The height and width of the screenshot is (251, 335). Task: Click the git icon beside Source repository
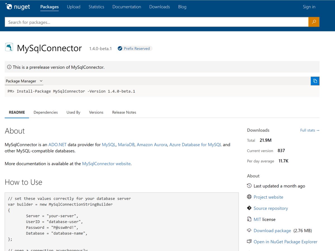[249, 208]
